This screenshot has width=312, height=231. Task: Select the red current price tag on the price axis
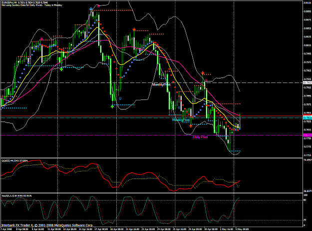pyautogui.click(x=308, y=115)
